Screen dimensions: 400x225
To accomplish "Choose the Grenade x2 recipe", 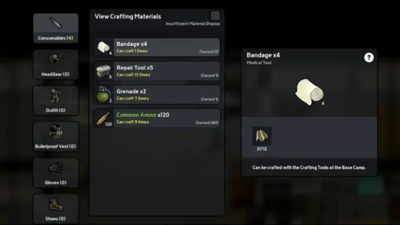I will coord(157,95).
